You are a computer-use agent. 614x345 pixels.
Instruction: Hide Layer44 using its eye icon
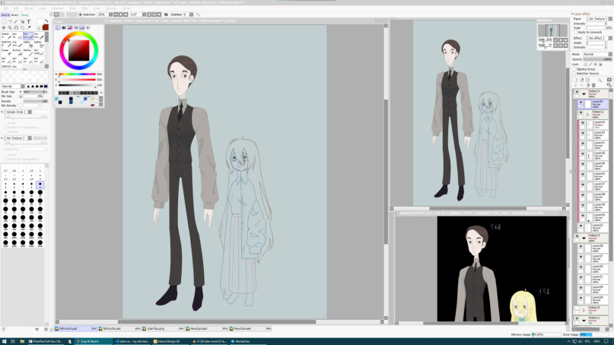pyautogui.click(x=581, y=103)
